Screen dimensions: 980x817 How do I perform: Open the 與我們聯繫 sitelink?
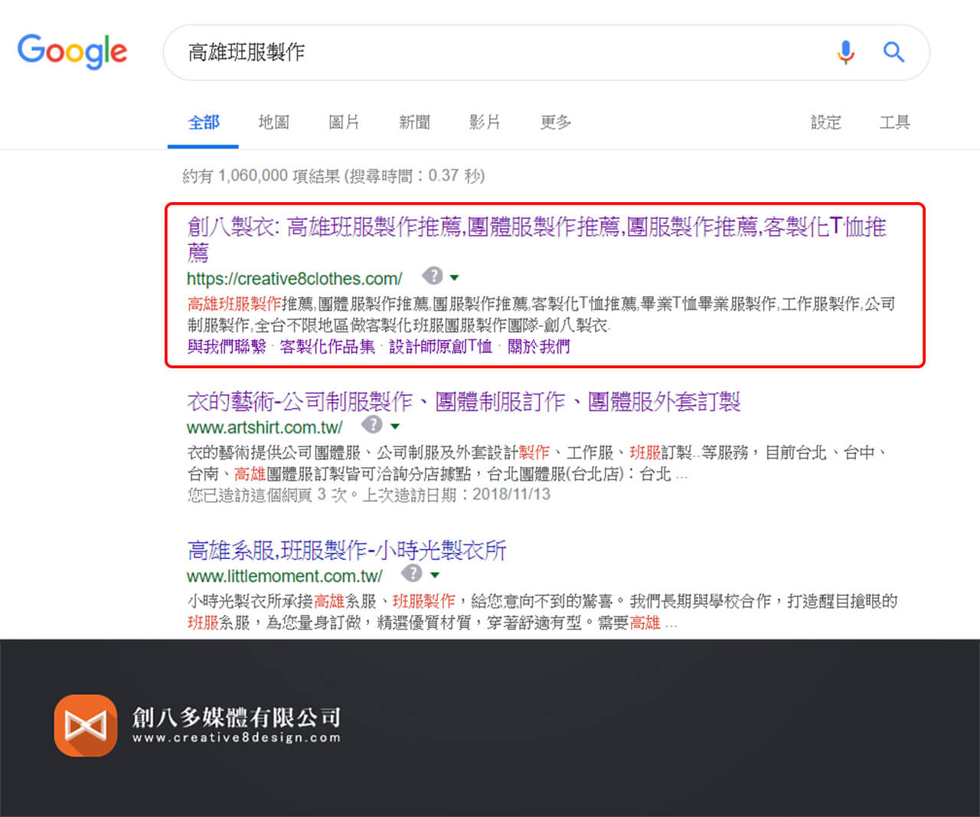(227, 347)
